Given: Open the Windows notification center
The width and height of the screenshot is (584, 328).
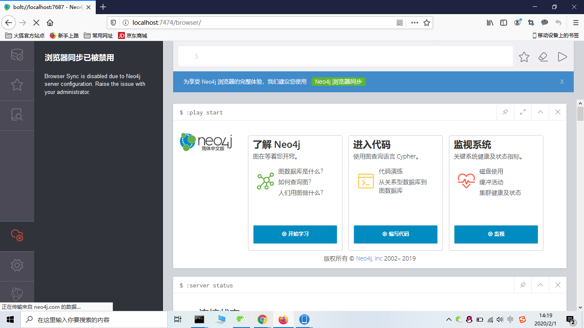Looking at the screenshot, I should pyautogui.click(x=570, y=319).
